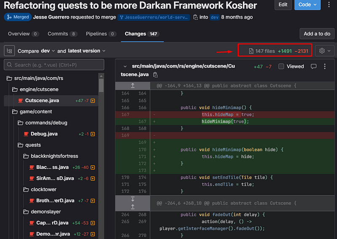337x239 pixels.
Task: Mark Cutscene.java as Viewed
Action: tap(281, 66)
